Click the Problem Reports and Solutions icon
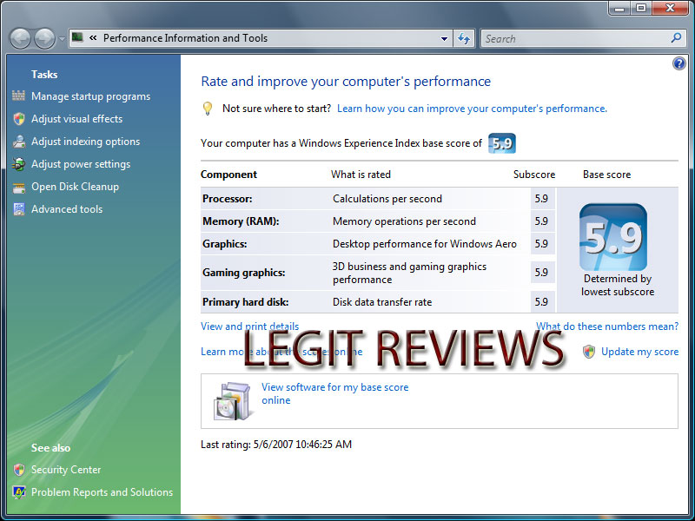The height and width of the screenshot is (521, 695). (x=19, y=492)
